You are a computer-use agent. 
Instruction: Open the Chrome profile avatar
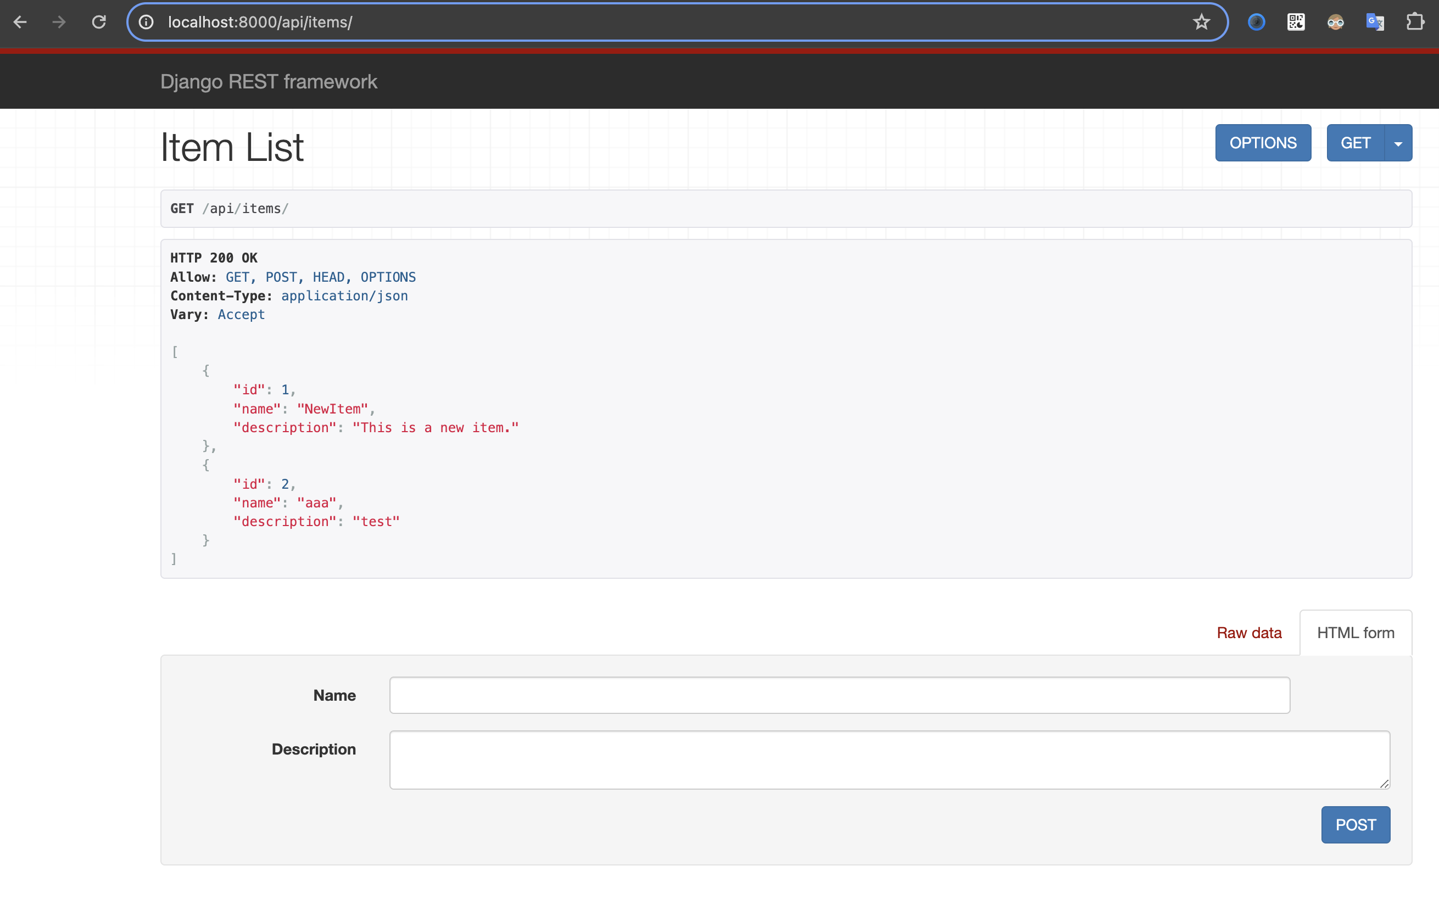coord(1336,22)
